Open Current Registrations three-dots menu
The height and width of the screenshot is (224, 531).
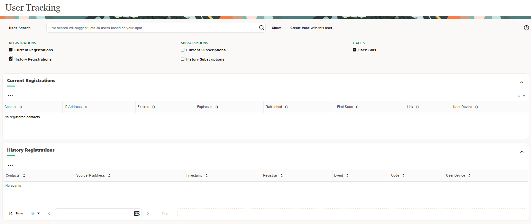point(11,95)
